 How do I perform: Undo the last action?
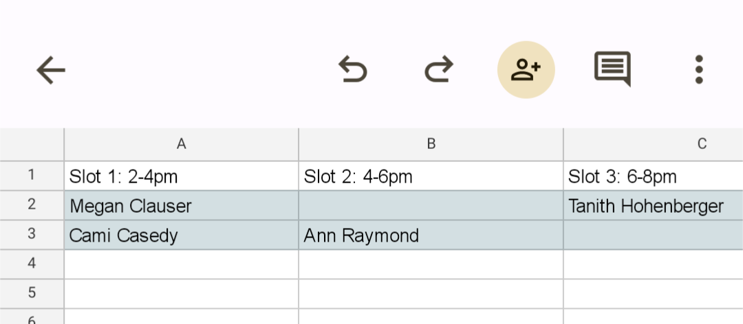click(x=353, y=70)
